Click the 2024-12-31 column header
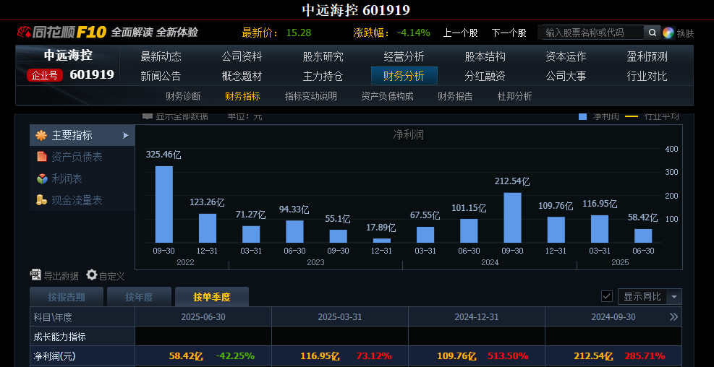714x367 pixels. 476,317
